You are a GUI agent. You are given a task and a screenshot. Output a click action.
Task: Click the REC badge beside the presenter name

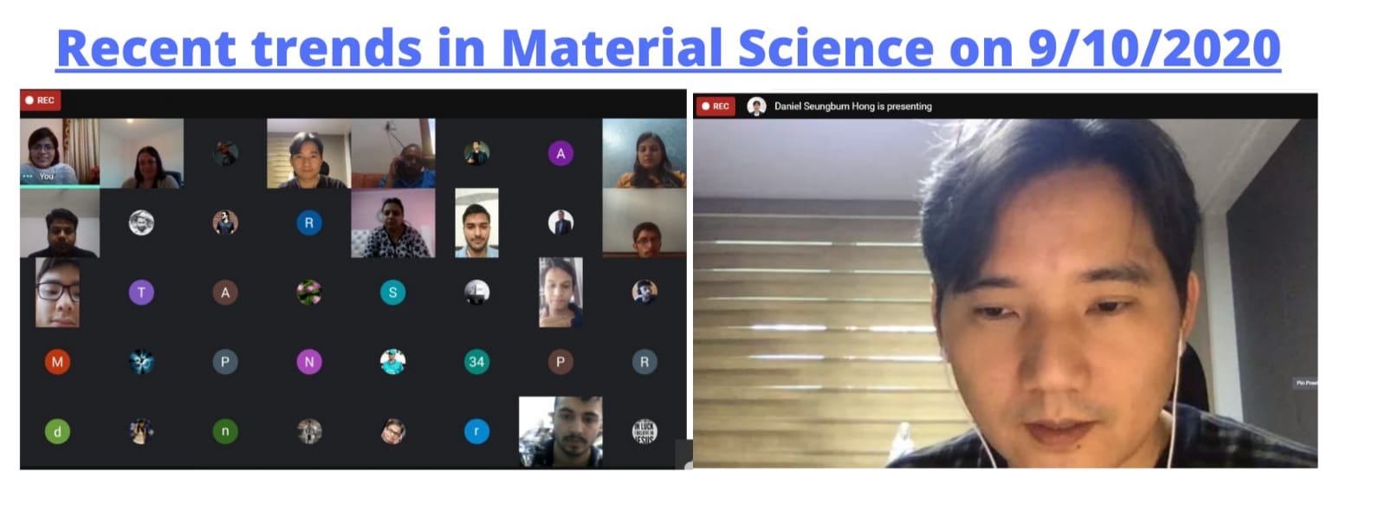716,106
